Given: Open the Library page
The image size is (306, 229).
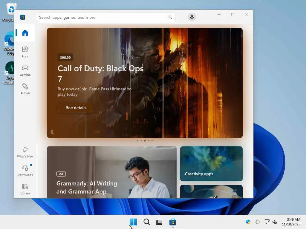Looking at the screenshot, I should (x=25, y=189).
